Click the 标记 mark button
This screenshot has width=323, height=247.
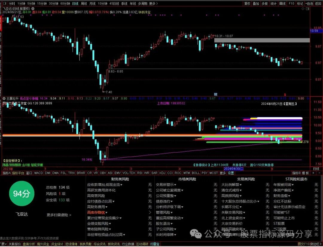pyautogui.click(x=300, y=4)
